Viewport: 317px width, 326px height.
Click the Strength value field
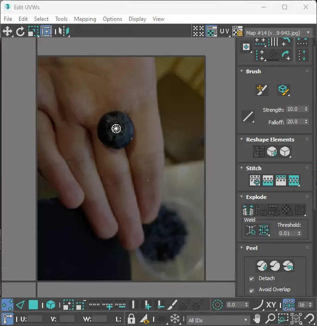coord(295,109)
